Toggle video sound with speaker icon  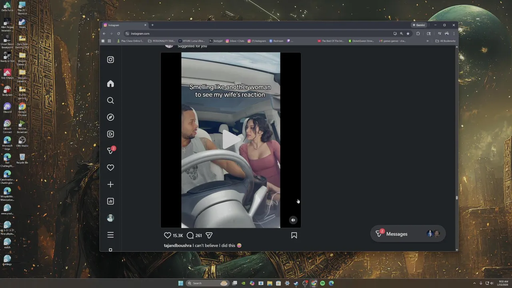point(293,220)
